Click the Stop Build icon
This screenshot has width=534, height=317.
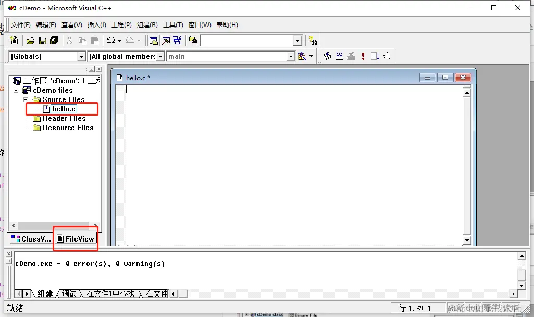[351, 56]
